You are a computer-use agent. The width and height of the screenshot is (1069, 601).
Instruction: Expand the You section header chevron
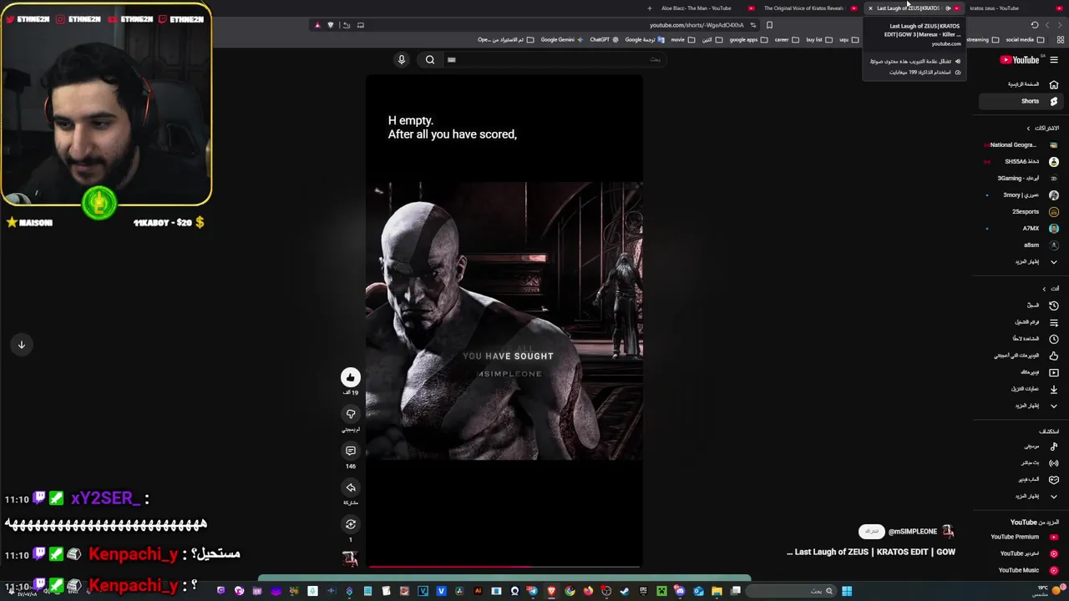(1044, 289)
